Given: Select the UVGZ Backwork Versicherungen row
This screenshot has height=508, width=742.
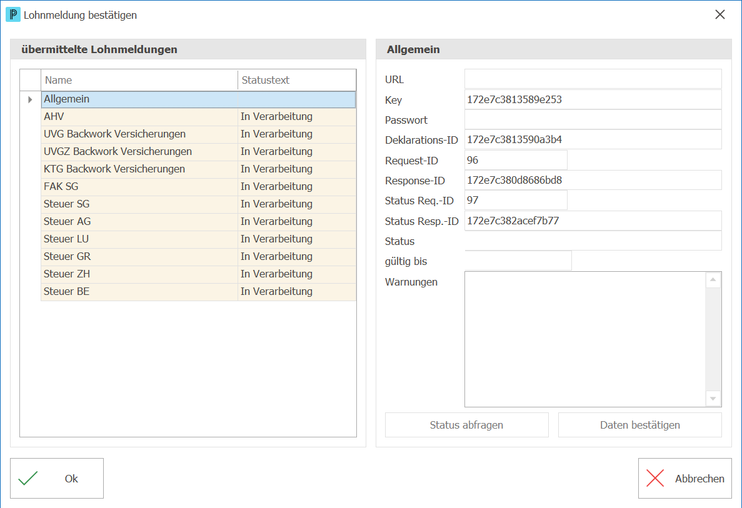Looking at the screenshot, I should point(198,152).
